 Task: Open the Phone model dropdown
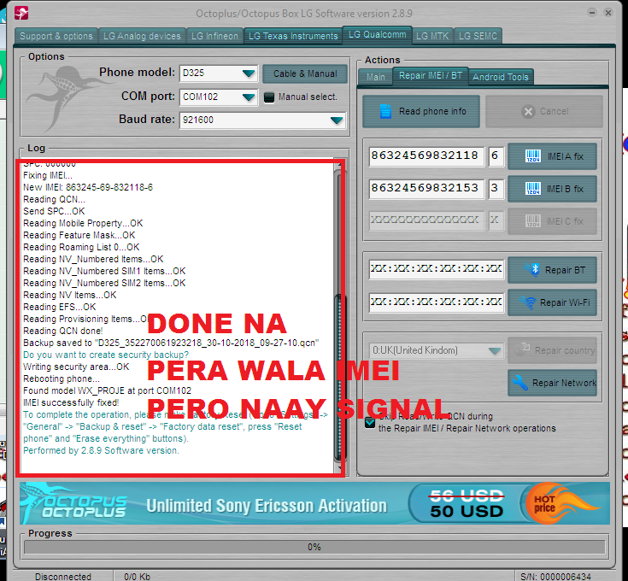click(x=249, y=73)
